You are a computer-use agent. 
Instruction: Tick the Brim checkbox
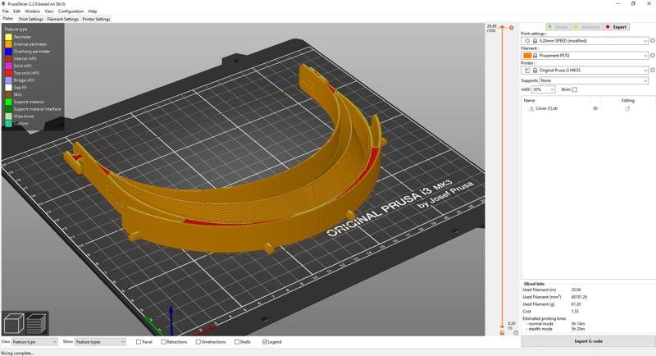(575, 89)
